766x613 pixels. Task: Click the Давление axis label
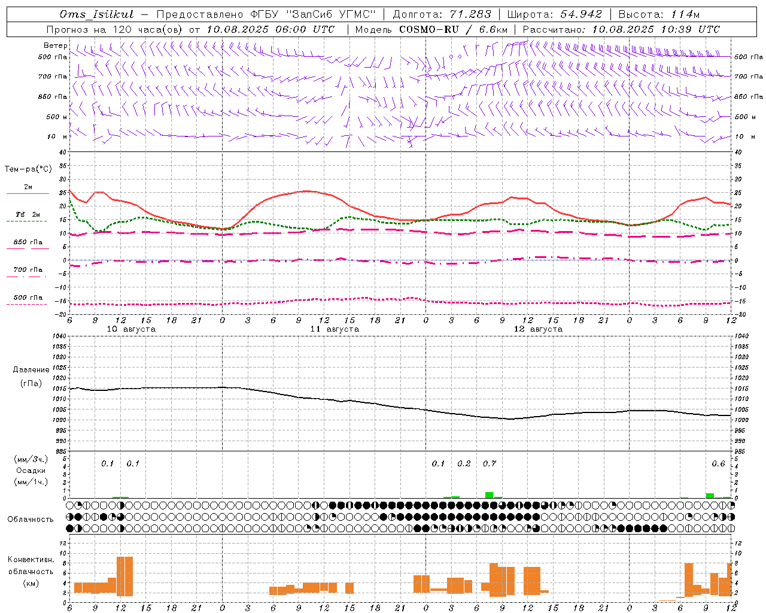(31, 370)
